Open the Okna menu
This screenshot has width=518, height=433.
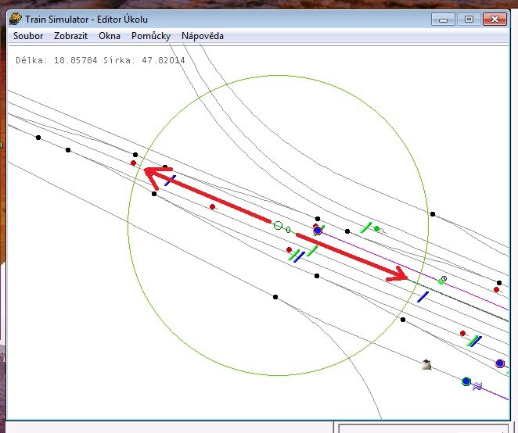(109, 36)
